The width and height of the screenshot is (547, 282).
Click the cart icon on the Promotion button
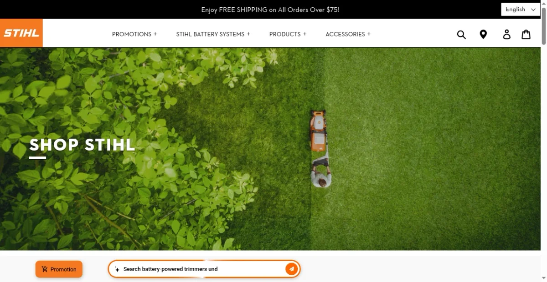click(45, 269)
